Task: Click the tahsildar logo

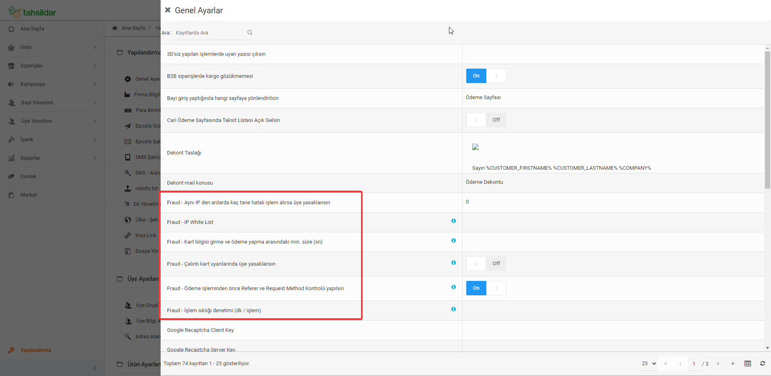Action: tap(32, 12)
